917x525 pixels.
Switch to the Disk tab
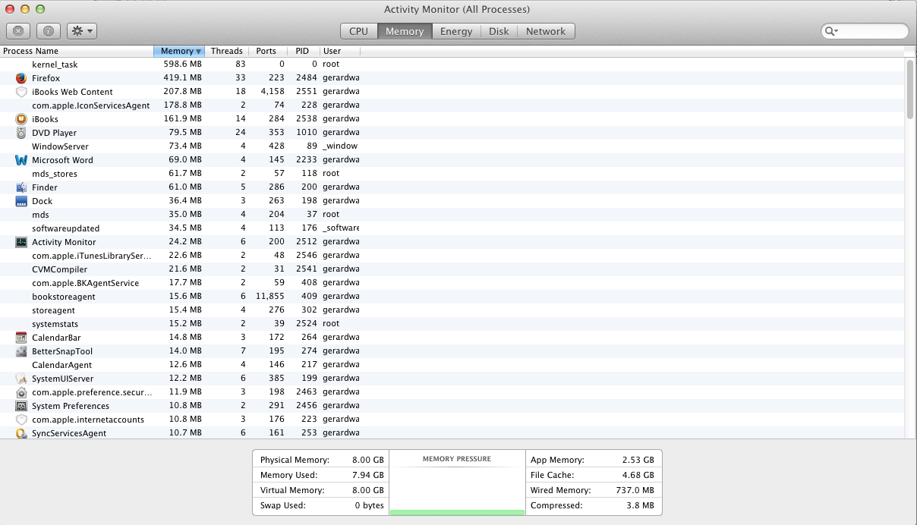[x=499, y=31]
